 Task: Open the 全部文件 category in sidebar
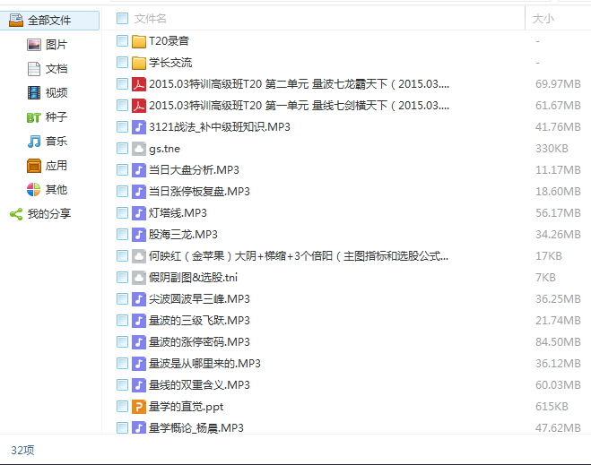[x=49, y=21]
